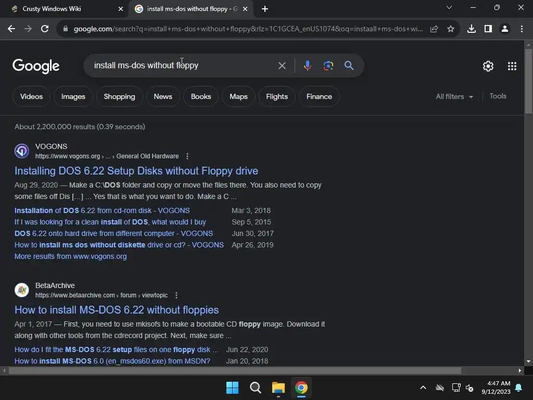Screen dimensions: 533x400
Task: Clear the search box with the X icon
Action: point(282,66)
